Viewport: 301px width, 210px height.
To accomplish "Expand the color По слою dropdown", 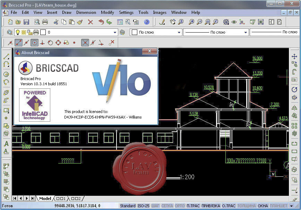I will coord(179,33).
